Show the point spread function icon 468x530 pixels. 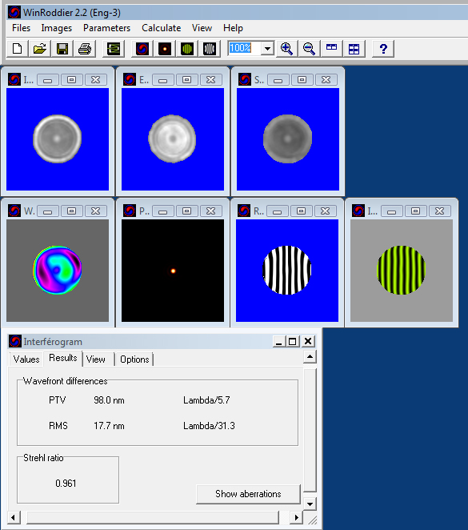point(165,49)
